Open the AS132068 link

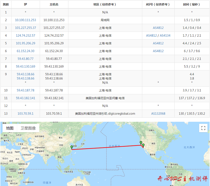pos(158,113)
